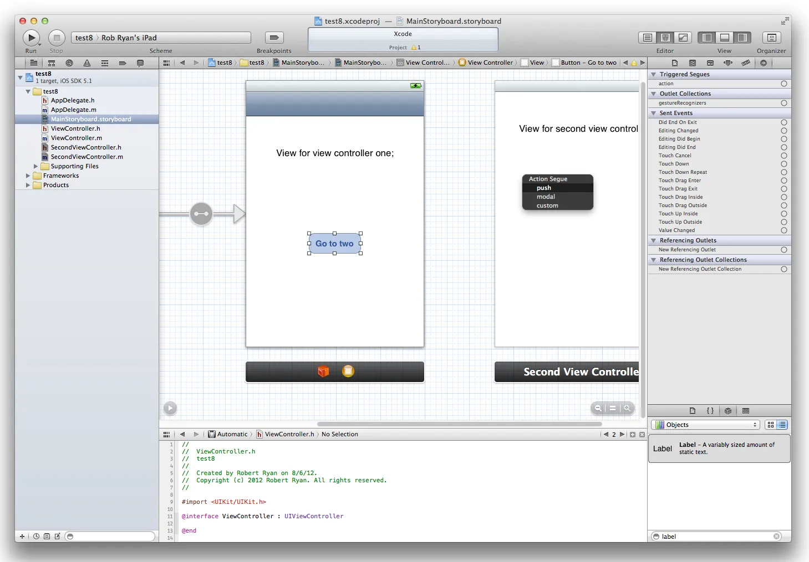Zoom in the storyboard canvas
809x562 pixels.
[627, 408]
